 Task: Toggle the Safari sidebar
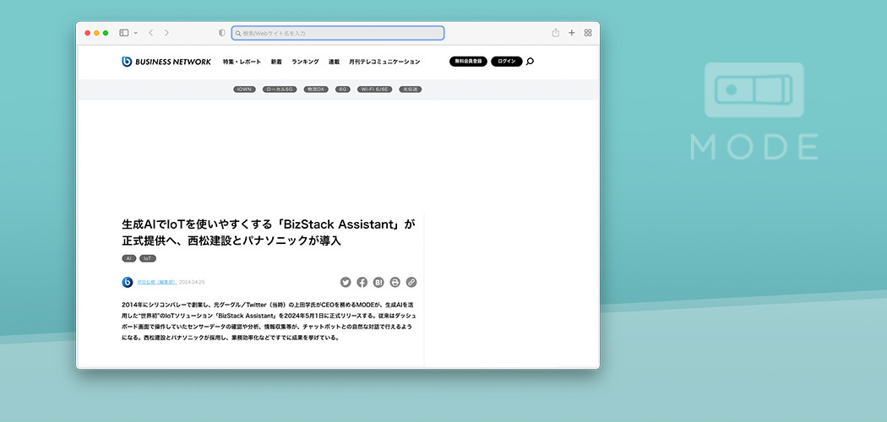pyautogui.click(x=123, y=33)
